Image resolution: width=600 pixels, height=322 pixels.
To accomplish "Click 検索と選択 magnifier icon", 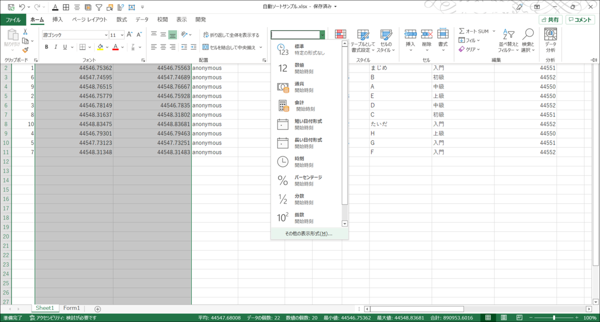I will tap(528, 34).
